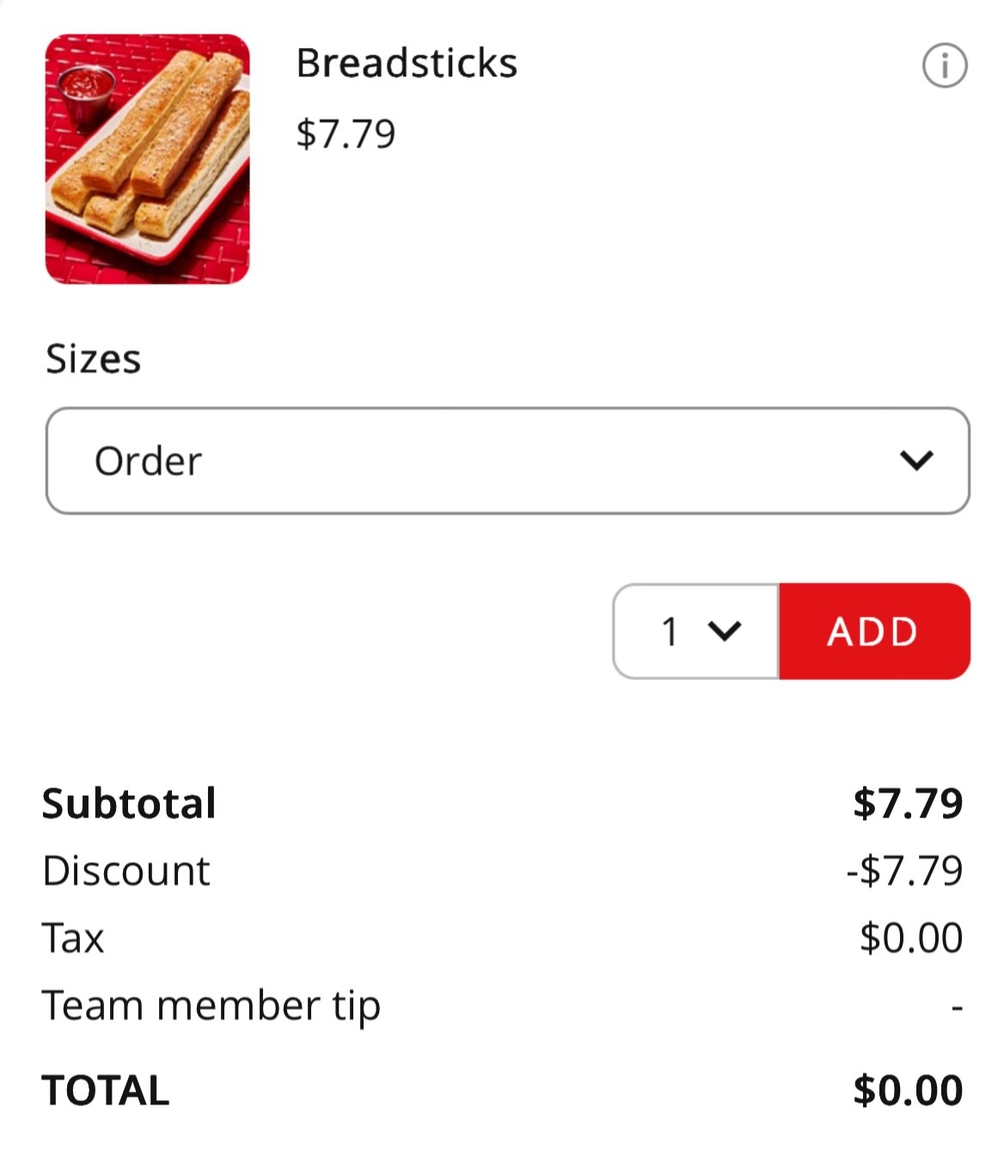Click the $0.00 tax amount
1004x1170 pixels.
tap(911, 938)
